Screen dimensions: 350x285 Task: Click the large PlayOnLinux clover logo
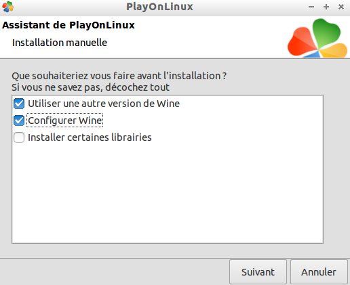point(317,38)
